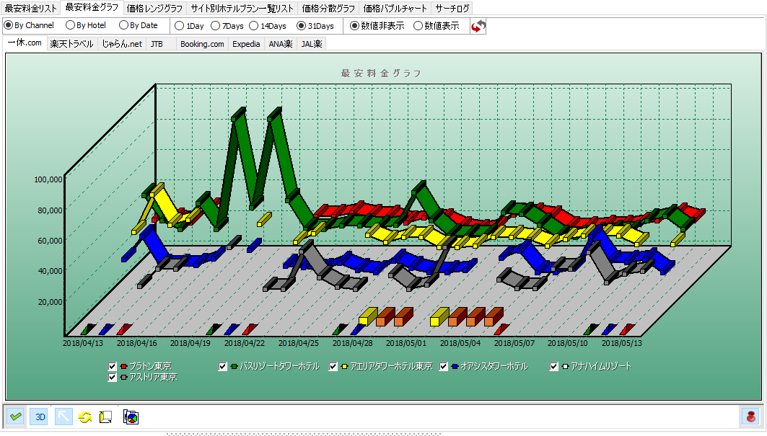This screenshot has height=436, width=767.
Task: Open the Booking.com channel tab
Action: 202,44
